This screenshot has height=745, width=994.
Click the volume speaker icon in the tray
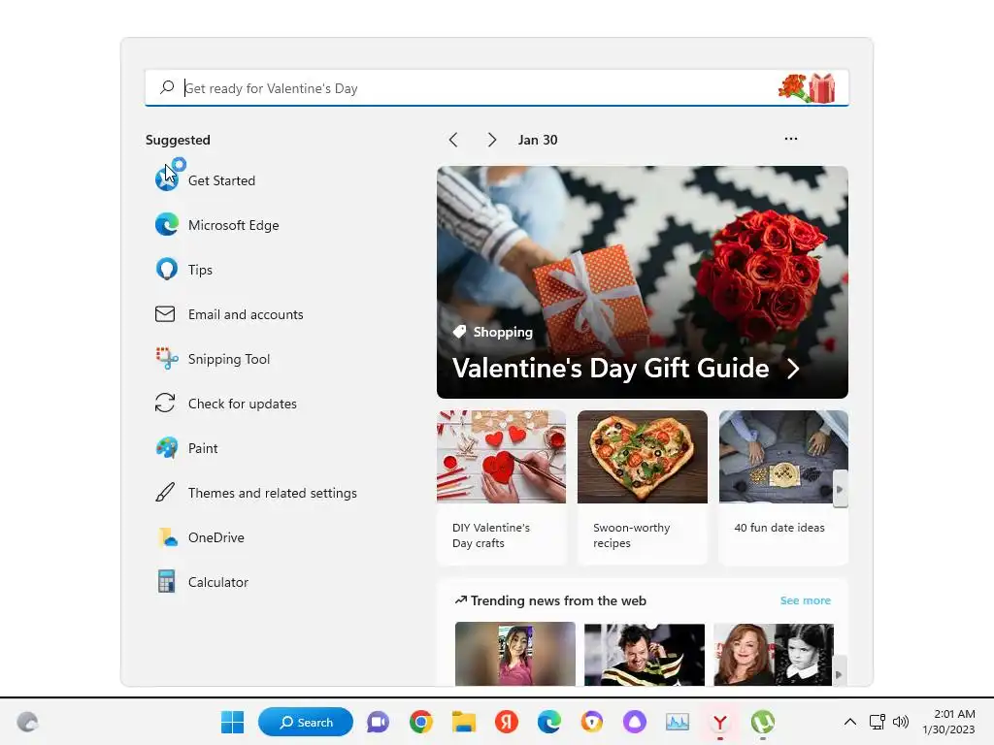tap(900, 722)
